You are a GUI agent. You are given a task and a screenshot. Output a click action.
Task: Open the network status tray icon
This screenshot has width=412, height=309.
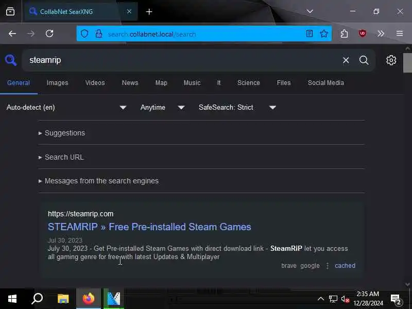tap(333, 299)
